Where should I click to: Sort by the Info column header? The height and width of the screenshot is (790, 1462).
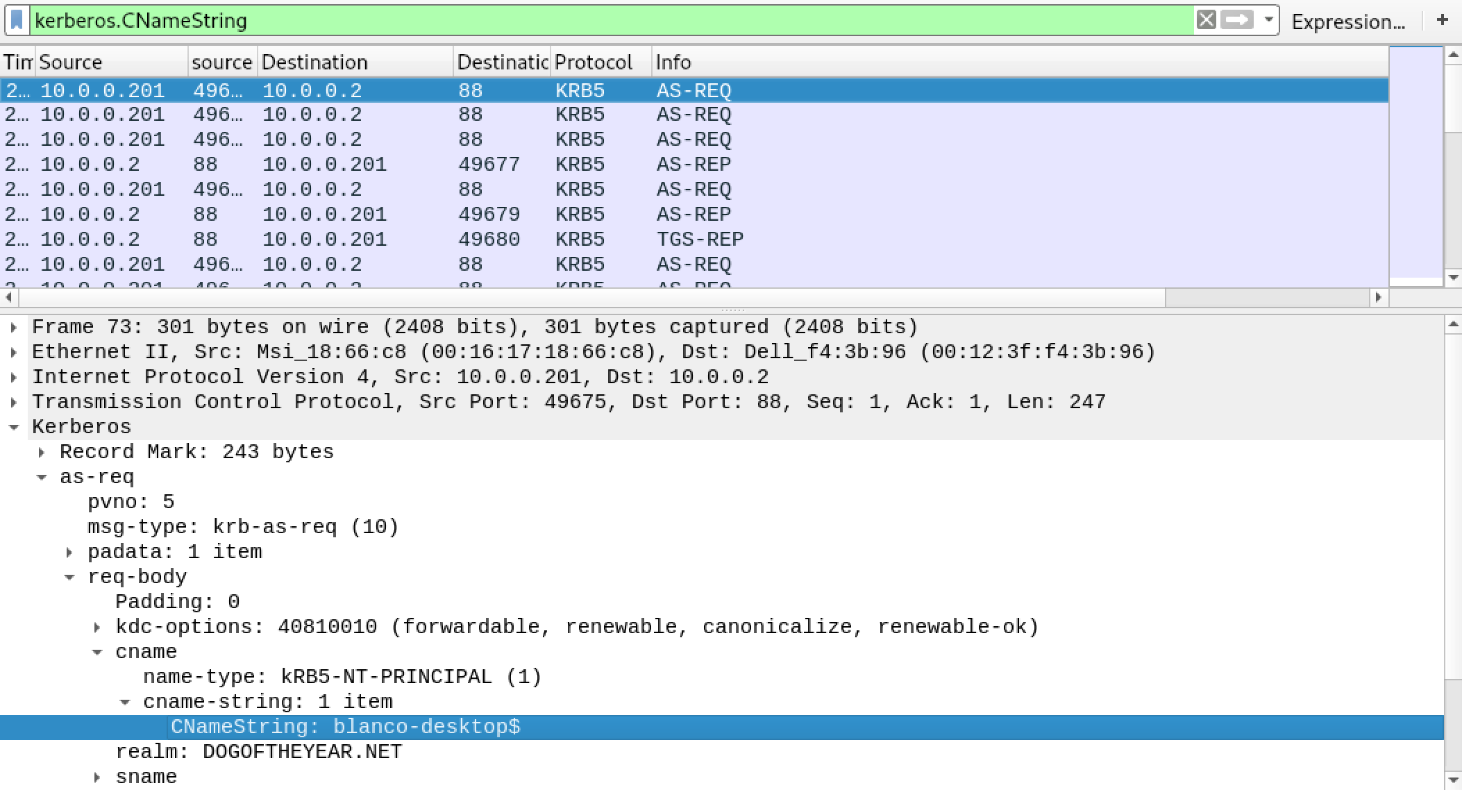click(673, 62)
